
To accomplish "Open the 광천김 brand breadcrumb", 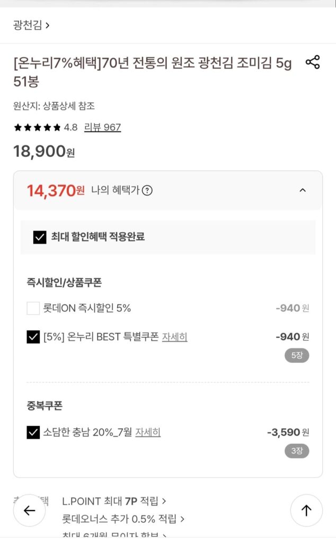I will click(x=31, y=25).
